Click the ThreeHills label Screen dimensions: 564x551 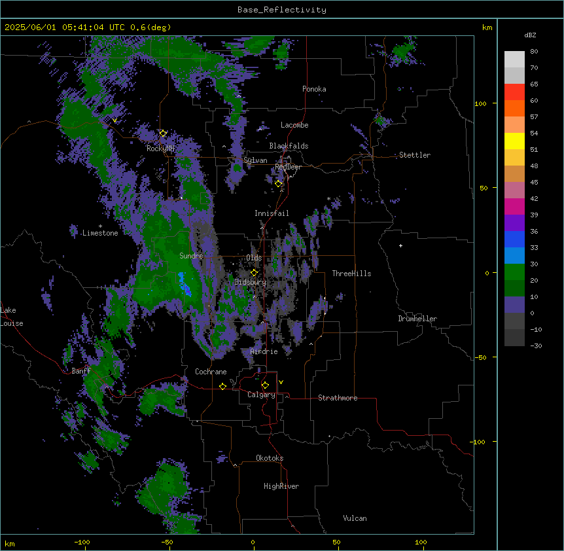(351, 274)
